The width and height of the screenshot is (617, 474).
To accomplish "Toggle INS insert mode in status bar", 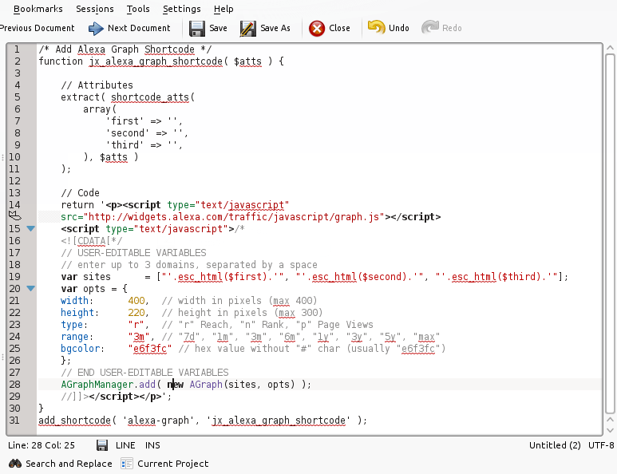I will 152,445.
